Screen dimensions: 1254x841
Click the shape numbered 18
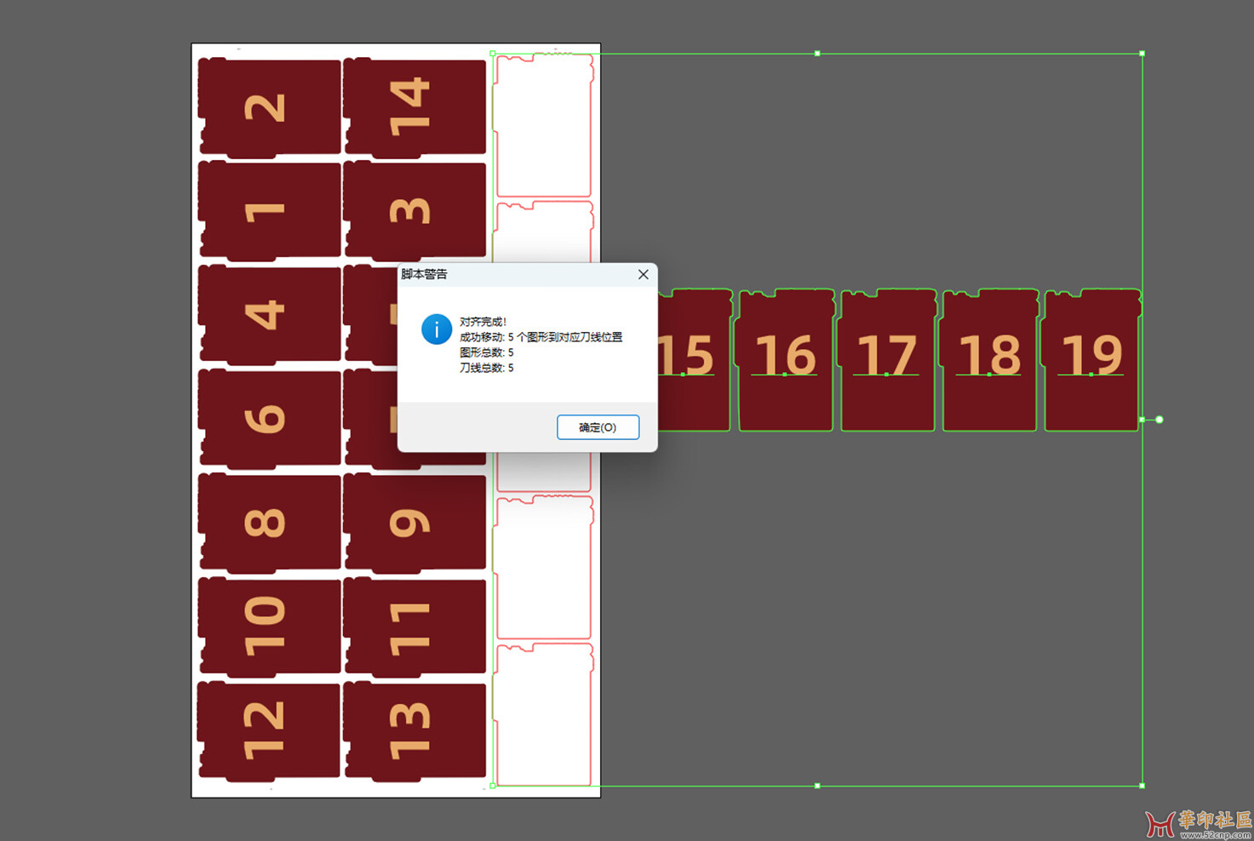[990, 360]
